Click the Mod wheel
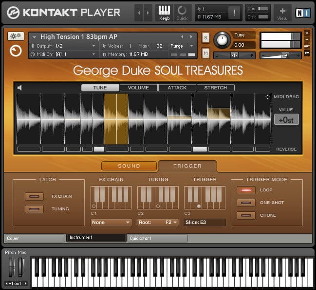 (x=21, y=267)
